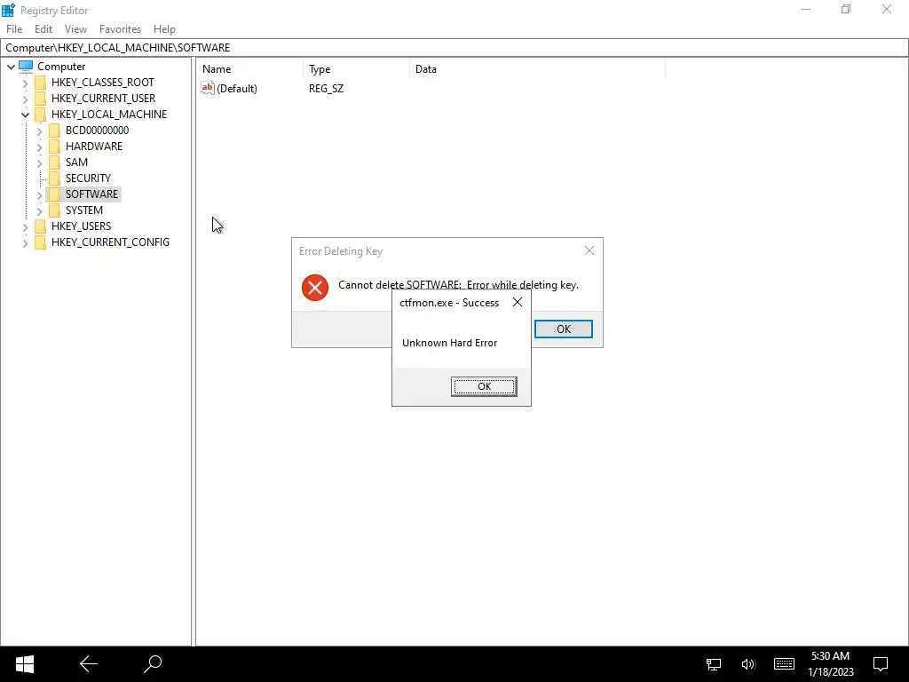Click the HKEY_CURRENT_USER folder icon
The width and height of the screenshot is (909, 682).
click(x=41, y=98)
